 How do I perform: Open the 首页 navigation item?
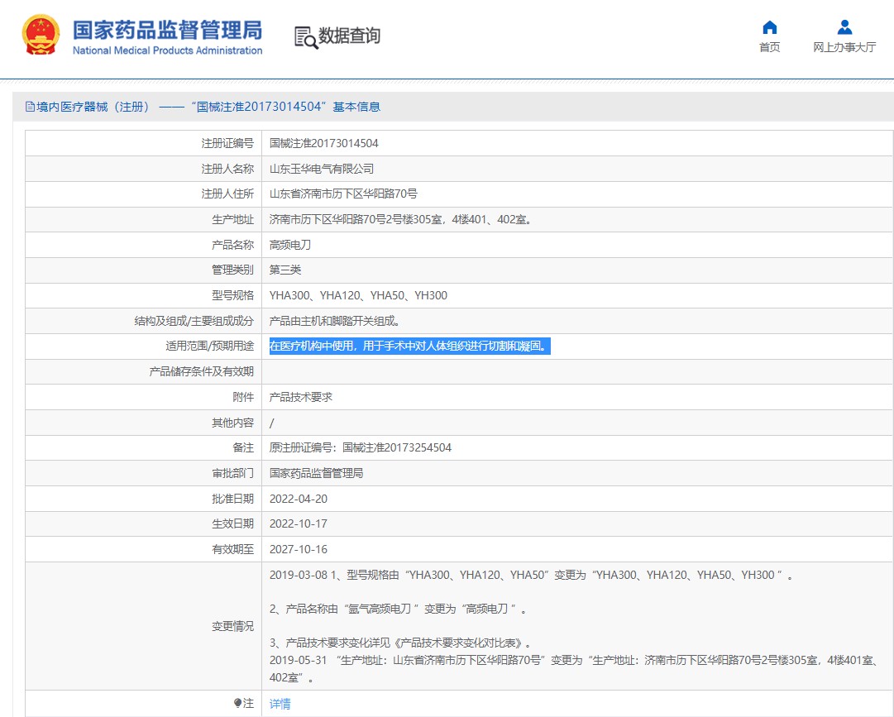769,47
